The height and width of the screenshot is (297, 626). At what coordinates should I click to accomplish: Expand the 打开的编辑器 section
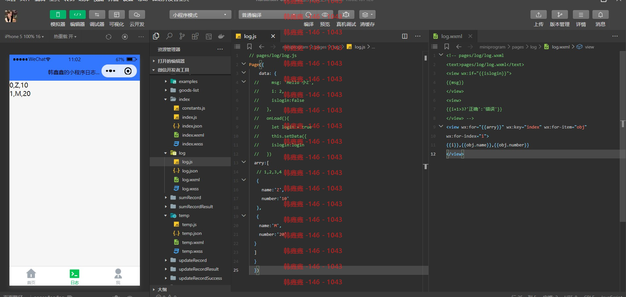(190, 61)
